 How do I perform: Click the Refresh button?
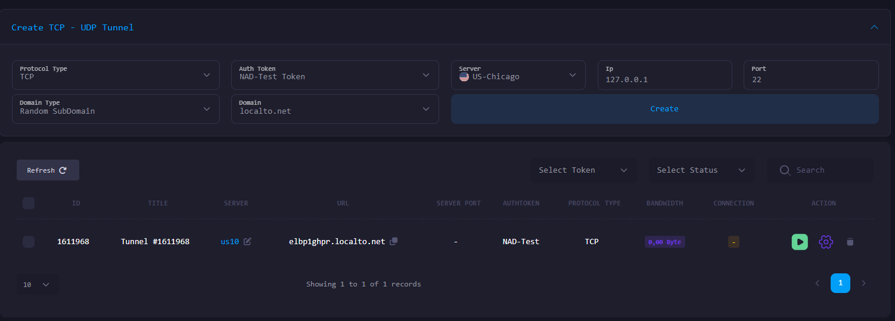(48, 170)
